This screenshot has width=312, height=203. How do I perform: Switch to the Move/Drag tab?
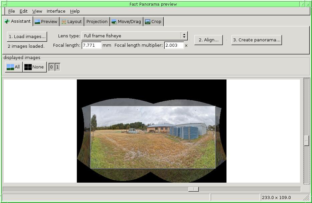(126, 22)
